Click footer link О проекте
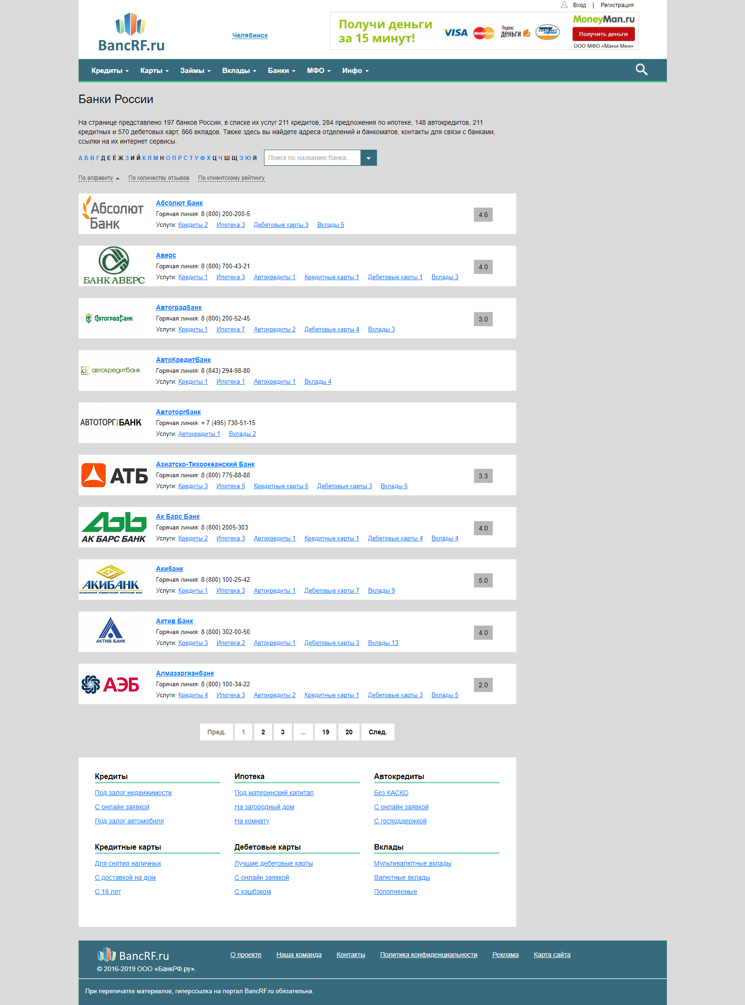The image size is (745, 1005). coord(246,955)
